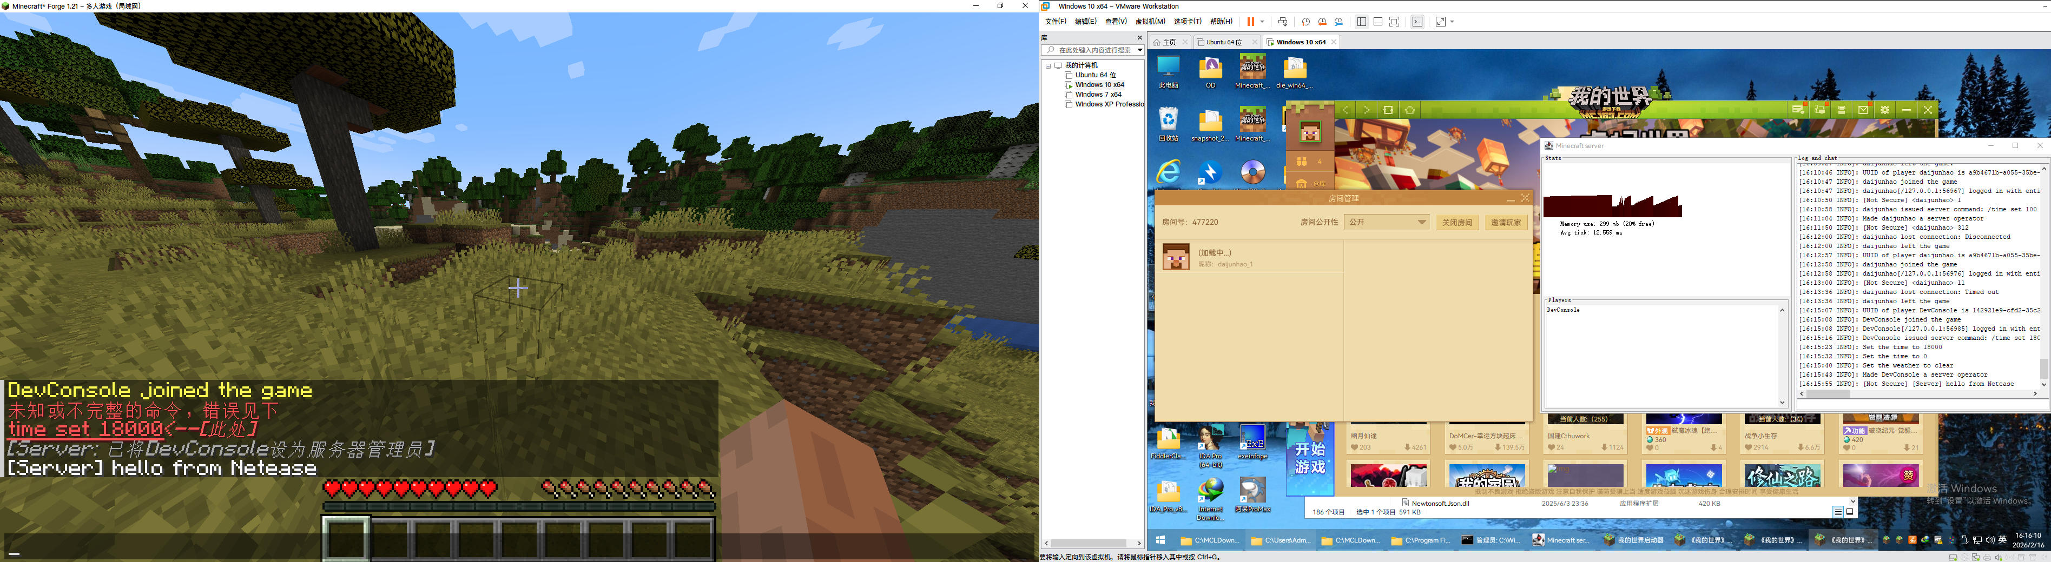The width and height of the screenshot is (2051, 562).
Task: Click the launcher's back arrow icon
Action: point(1346,110)
